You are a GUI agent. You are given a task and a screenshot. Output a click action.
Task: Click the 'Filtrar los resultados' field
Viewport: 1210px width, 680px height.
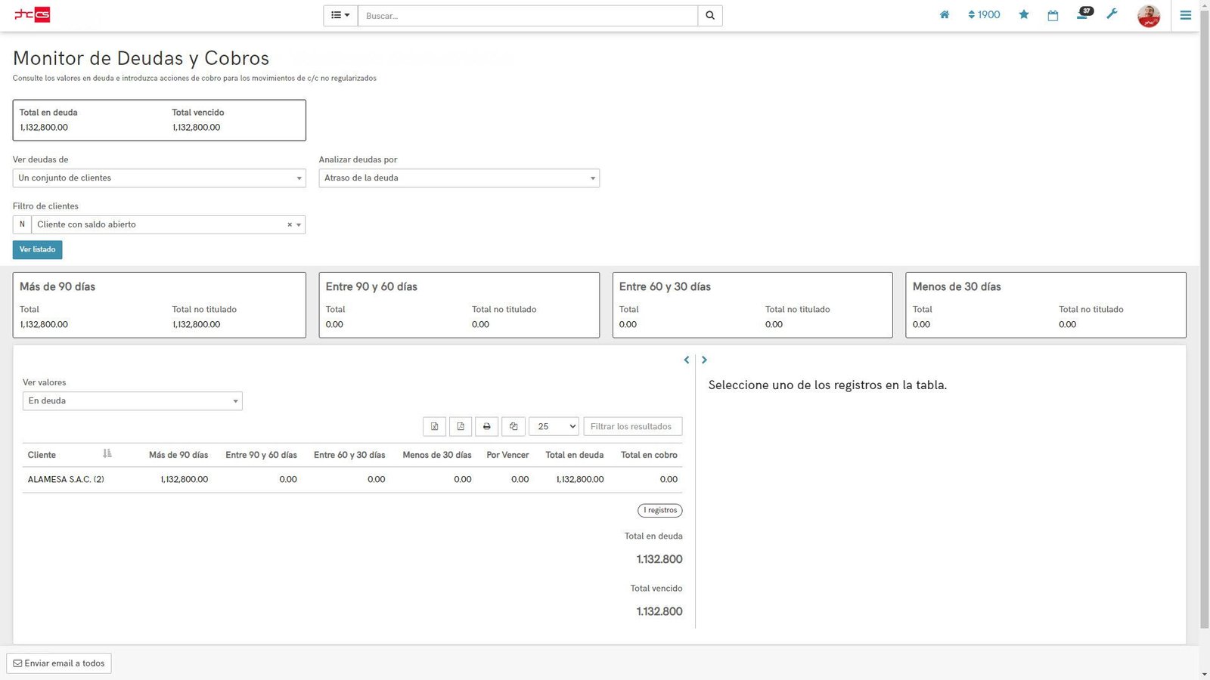pyautogui.click(x=632, y=427)
